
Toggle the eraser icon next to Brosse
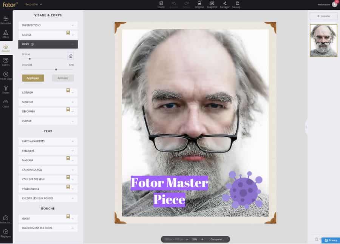point(70,56)
